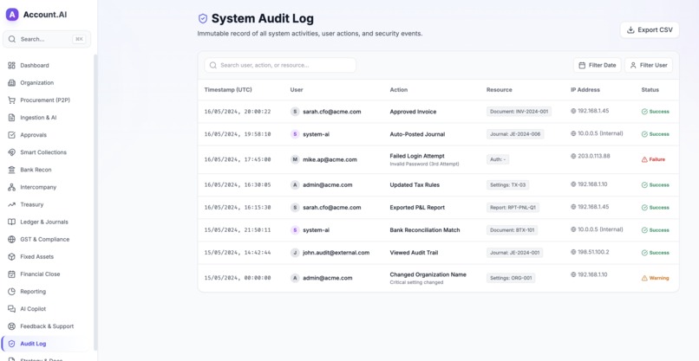699x361 pixels.
Task: Click the orange Warning triangle icon
Action: pos(644,278)
